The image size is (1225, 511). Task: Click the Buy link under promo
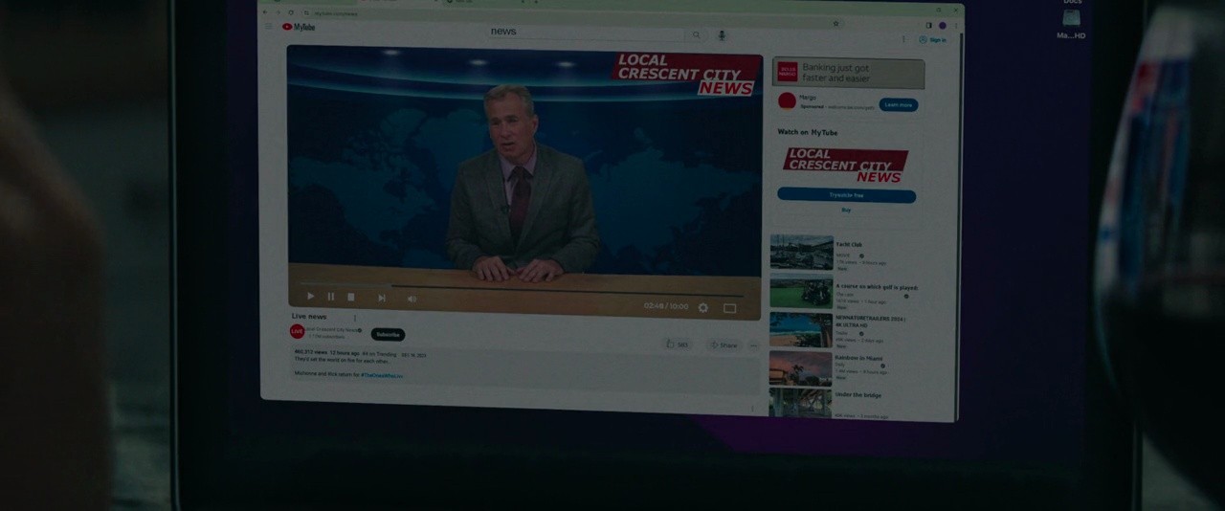tap(846, 210)
